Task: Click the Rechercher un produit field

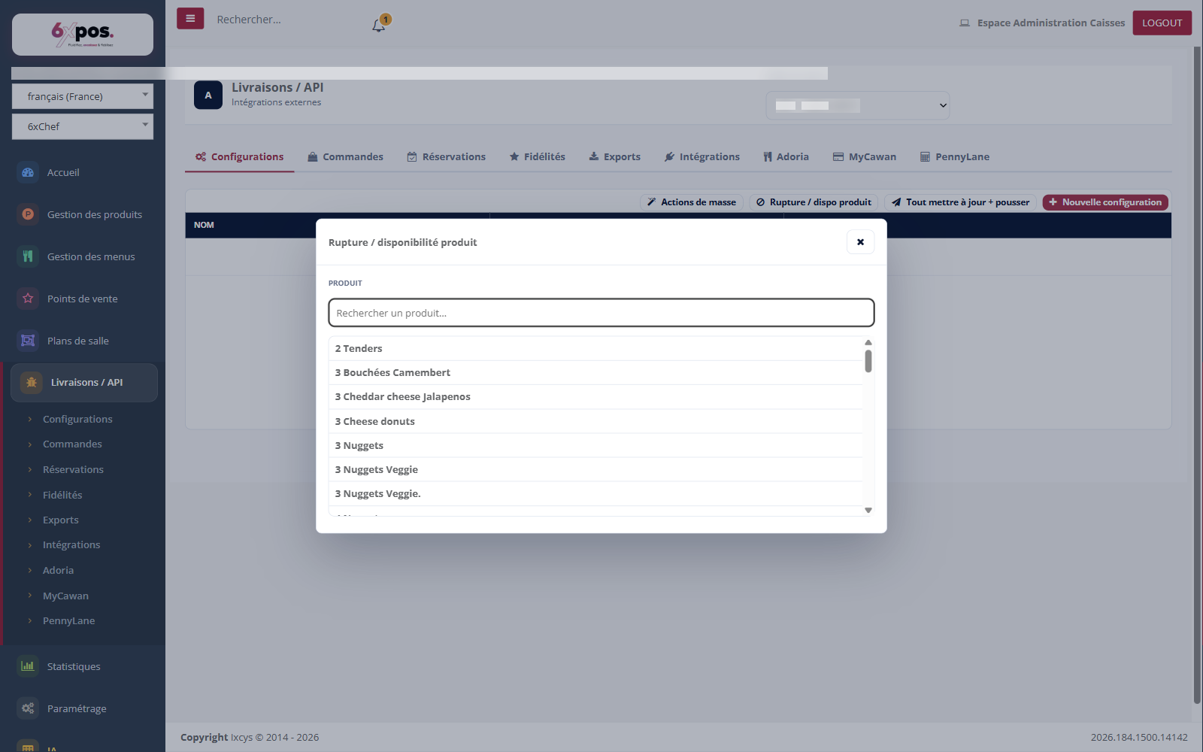Action: [x=601, y=313]
